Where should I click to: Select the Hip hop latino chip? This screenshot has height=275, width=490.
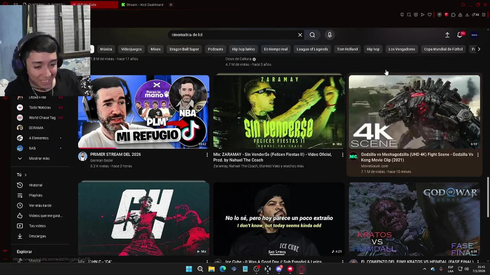pos(243,49)
